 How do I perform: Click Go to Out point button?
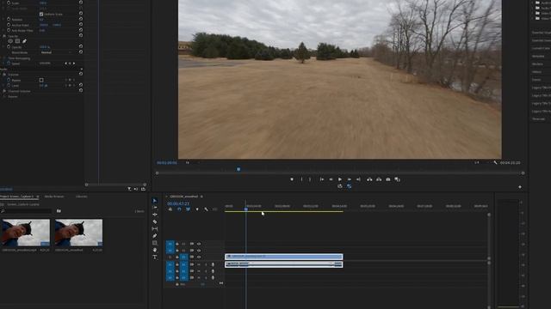point(358,179)
